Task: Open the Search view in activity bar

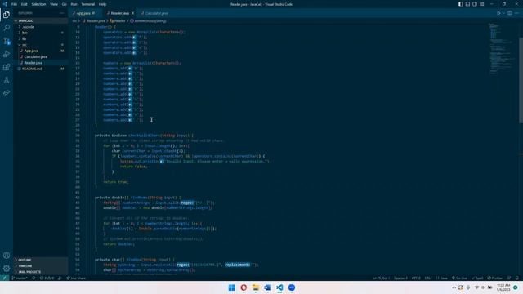Action: point(7,28)
